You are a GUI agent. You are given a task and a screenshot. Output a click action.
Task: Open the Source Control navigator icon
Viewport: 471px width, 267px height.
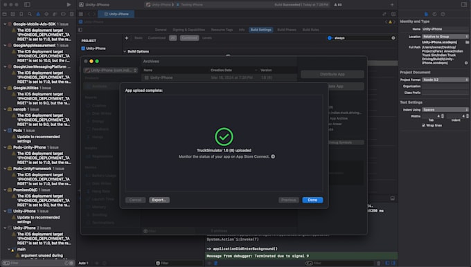coord(13,14)
